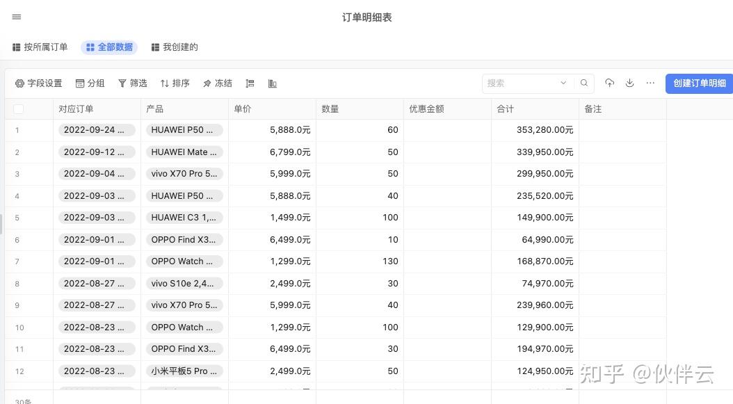Open 字段设置 field settings
The width and height of the screenshot is (733, 404).
39,83
